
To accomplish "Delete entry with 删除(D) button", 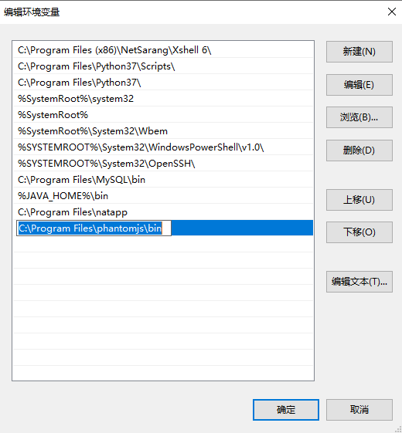I will pyautogui.click(x=359, y=151).
